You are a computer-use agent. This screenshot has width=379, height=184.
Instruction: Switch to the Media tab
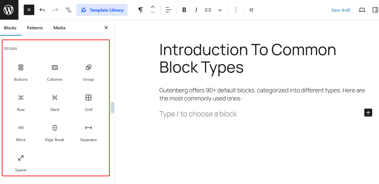(59, 28)
